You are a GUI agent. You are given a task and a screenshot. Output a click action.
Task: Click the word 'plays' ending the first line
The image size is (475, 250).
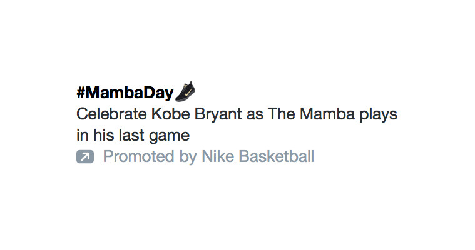coord(379,115)
